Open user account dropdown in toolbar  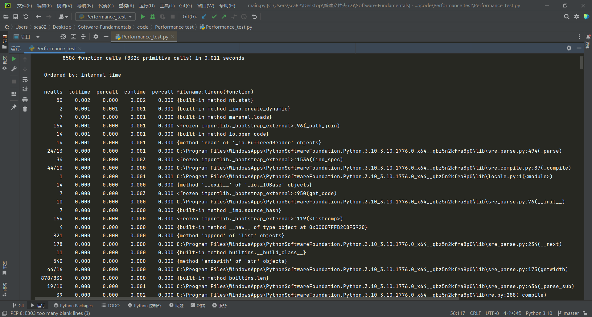pos(63,17)
